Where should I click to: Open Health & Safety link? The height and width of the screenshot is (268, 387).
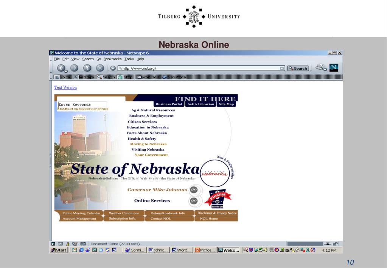pyautogui.click(x=142, y=139)
